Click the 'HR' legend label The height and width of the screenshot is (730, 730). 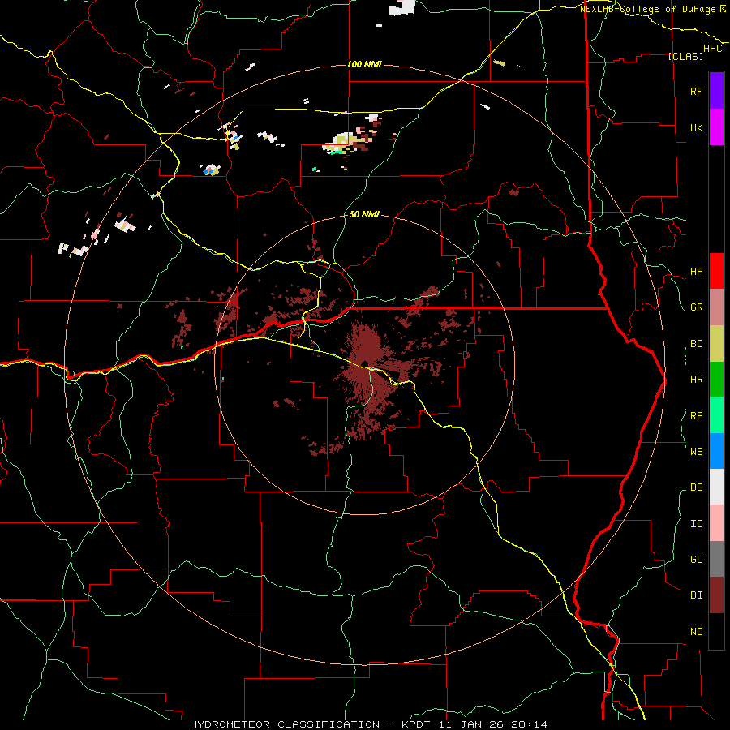(696, 380)
